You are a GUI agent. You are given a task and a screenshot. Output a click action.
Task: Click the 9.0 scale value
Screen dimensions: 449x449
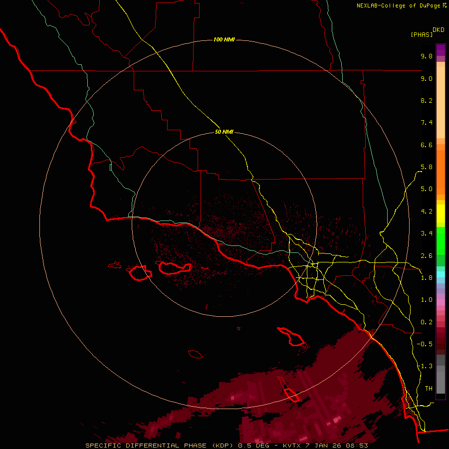point(427,78)
